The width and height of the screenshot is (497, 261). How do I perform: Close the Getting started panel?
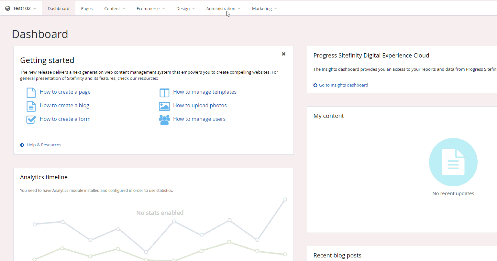coord(283,54)
